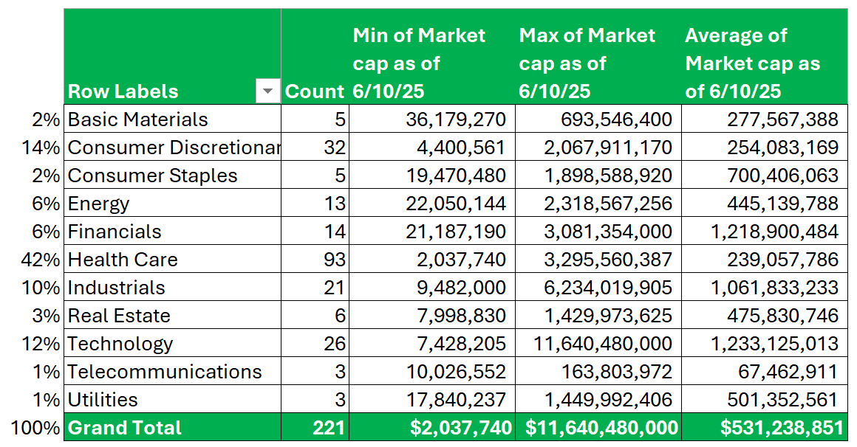The image size is (857, 447).
Task: Select max cell 3,295,560,387
Action: click(598, 259)
